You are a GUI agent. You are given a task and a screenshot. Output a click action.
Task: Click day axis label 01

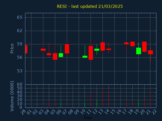coord(29,112)
